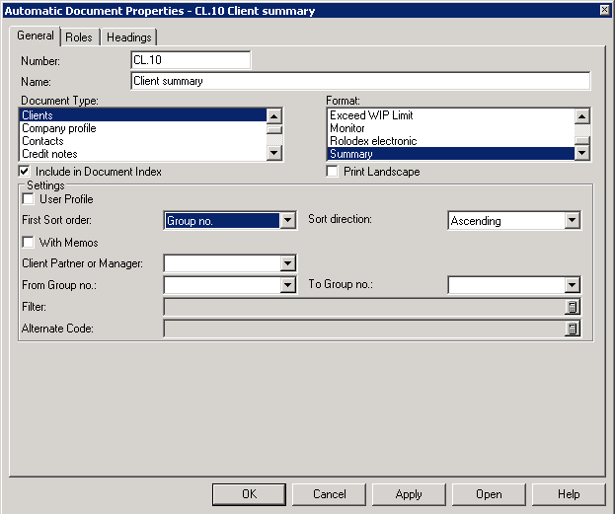Select Company profile in Document Type list
615x514 pixels.
pos(59,128)
